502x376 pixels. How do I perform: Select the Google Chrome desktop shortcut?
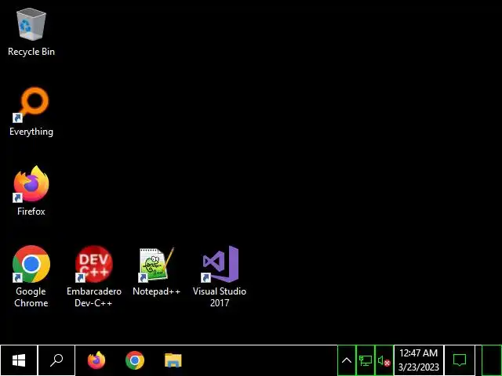click(x=31, y=264)
